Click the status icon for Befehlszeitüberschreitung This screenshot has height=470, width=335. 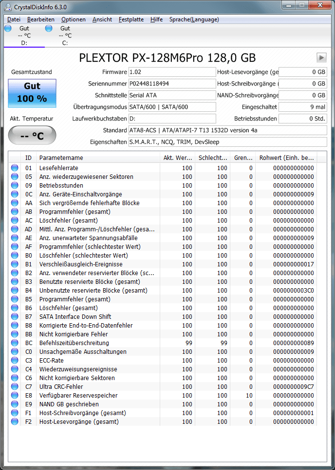[x=15, y=343]
